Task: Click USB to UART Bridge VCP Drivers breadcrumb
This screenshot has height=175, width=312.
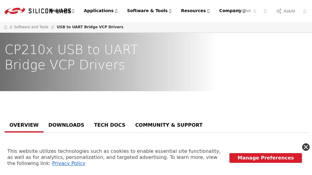Action: pos(90,27)
